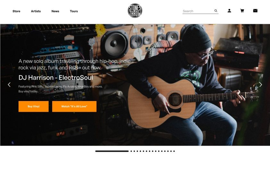Viewport: 270px width, 170px height.
Task: Go home via Stones Throw logo
Action: pyautogui.click(x=135, y=11)
